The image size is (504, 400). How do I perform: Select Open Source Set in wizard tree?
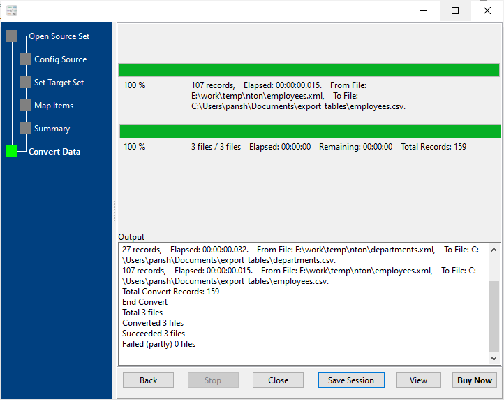coord(59,36)
